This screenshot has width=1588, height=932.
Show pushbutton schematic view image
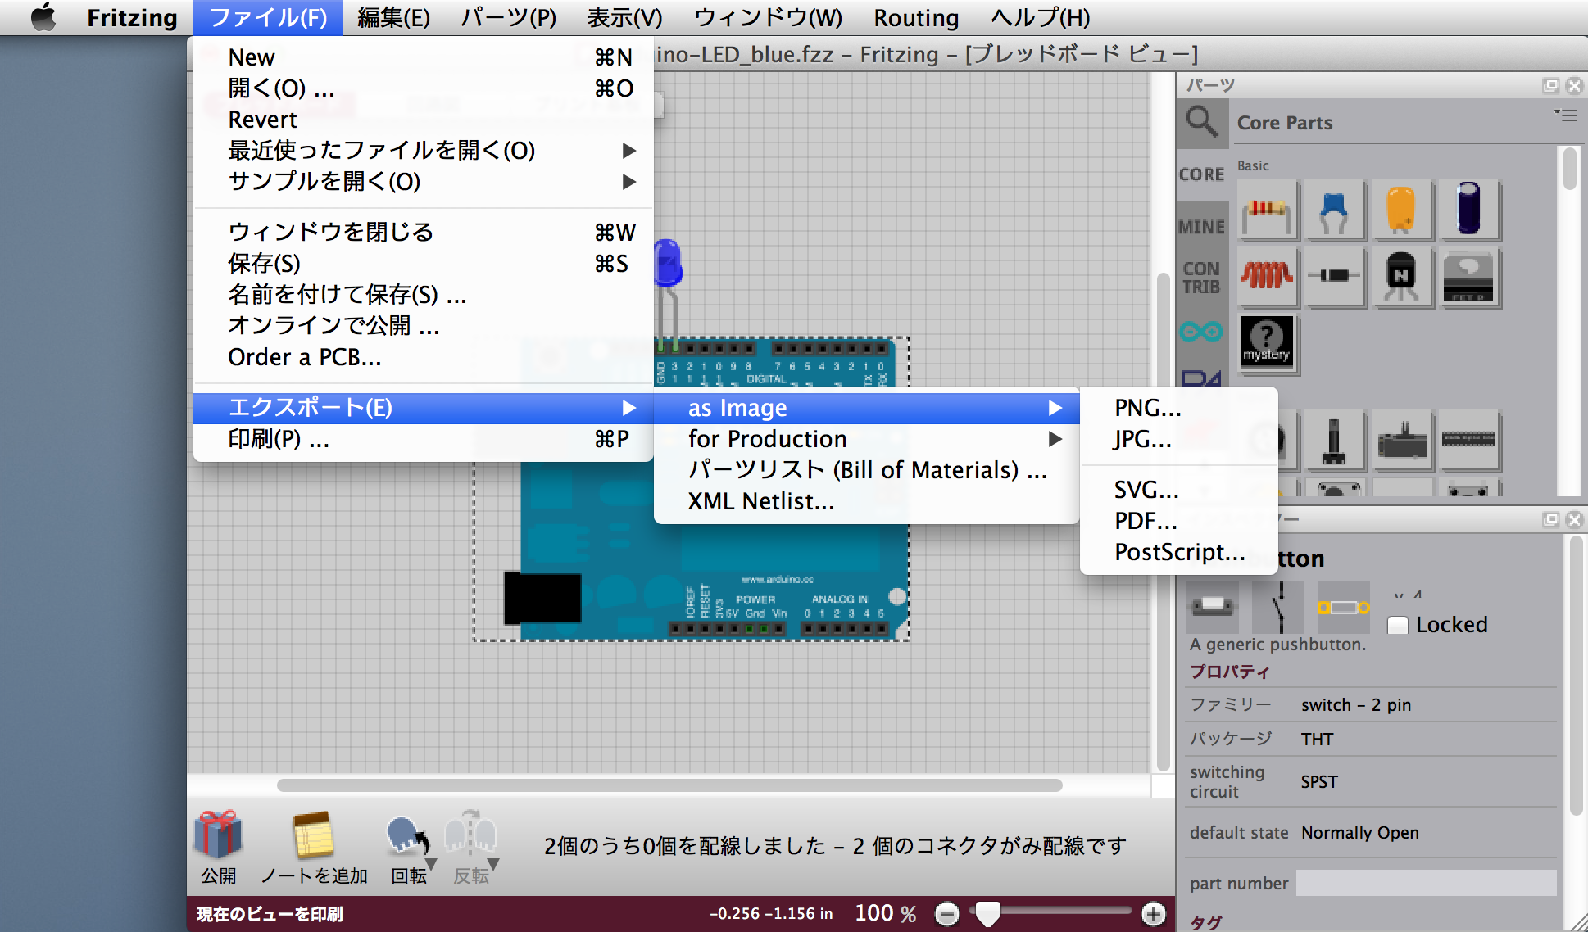click(x=1278, y=607)
